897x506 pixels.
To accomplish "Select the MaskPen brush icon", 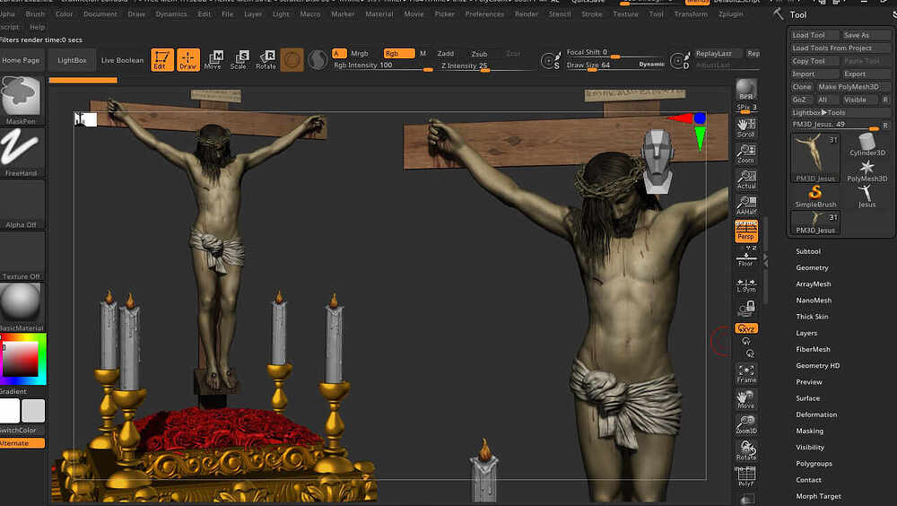I will tap(22, 100).
